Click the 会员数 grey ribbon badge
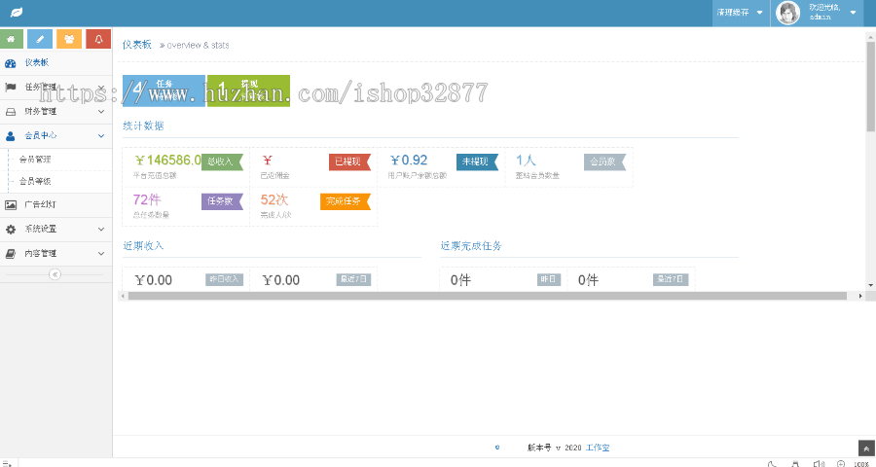Viewport: 876px width, 467px height. 604,162
